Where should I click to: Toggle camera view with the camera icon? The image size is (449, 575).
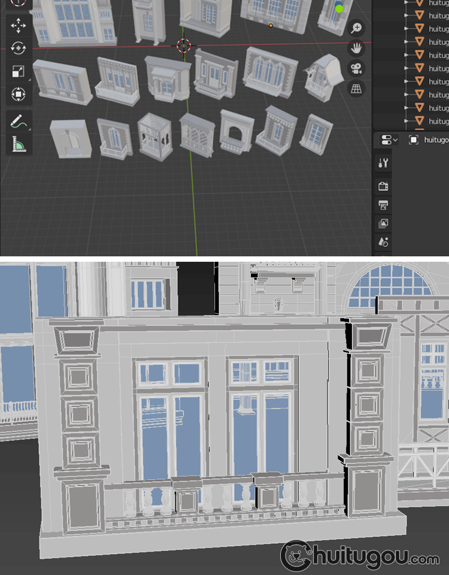point(357,68)
